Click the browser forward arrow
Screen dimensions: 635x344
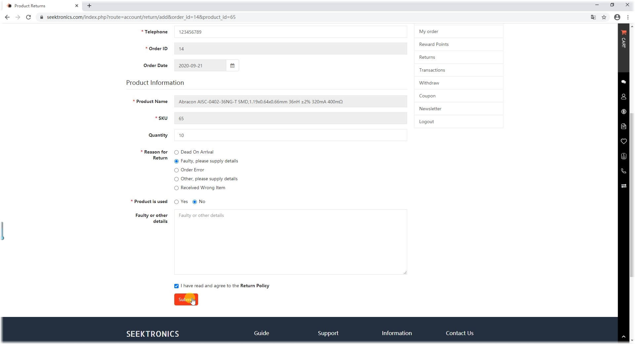[x=18, y=17]
